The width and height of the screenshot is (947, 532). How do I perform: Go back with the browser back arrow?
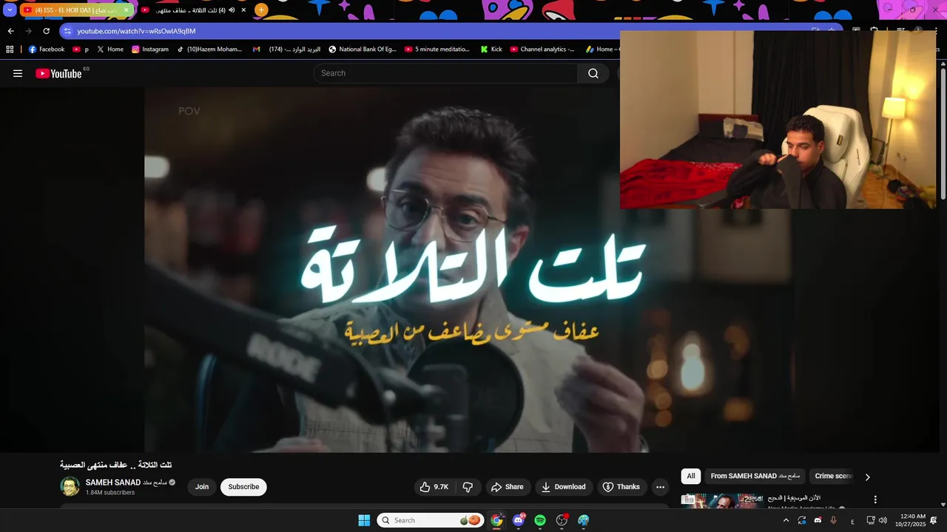click(x=10, y=31)
